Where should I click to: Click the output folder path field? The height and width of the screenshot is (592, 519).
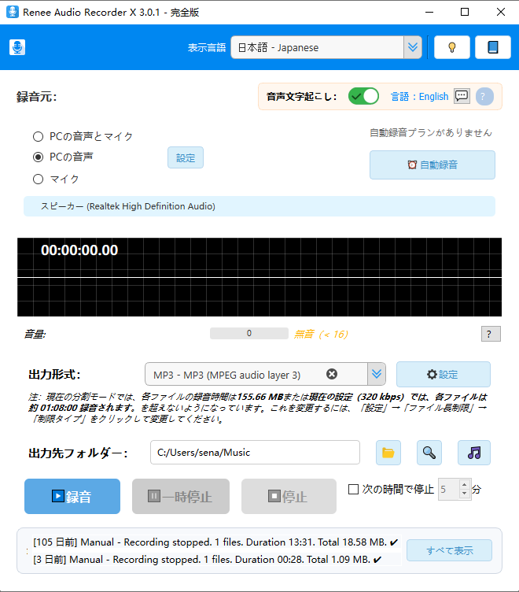255,453
